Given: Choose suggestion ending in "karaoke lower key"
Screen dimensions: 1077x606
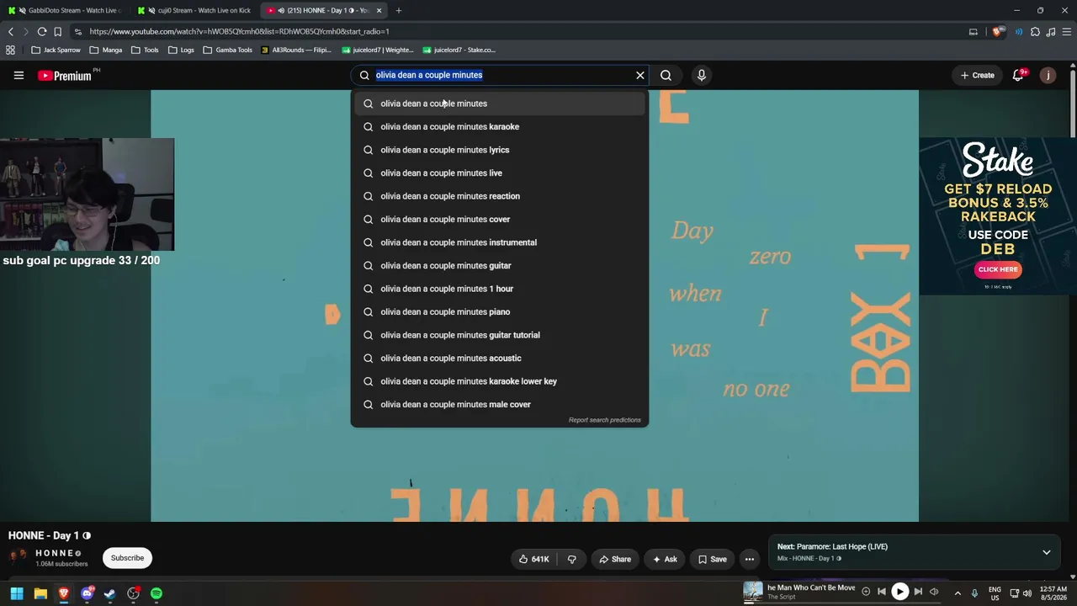Looking at the screenshot, I should 499,381.
